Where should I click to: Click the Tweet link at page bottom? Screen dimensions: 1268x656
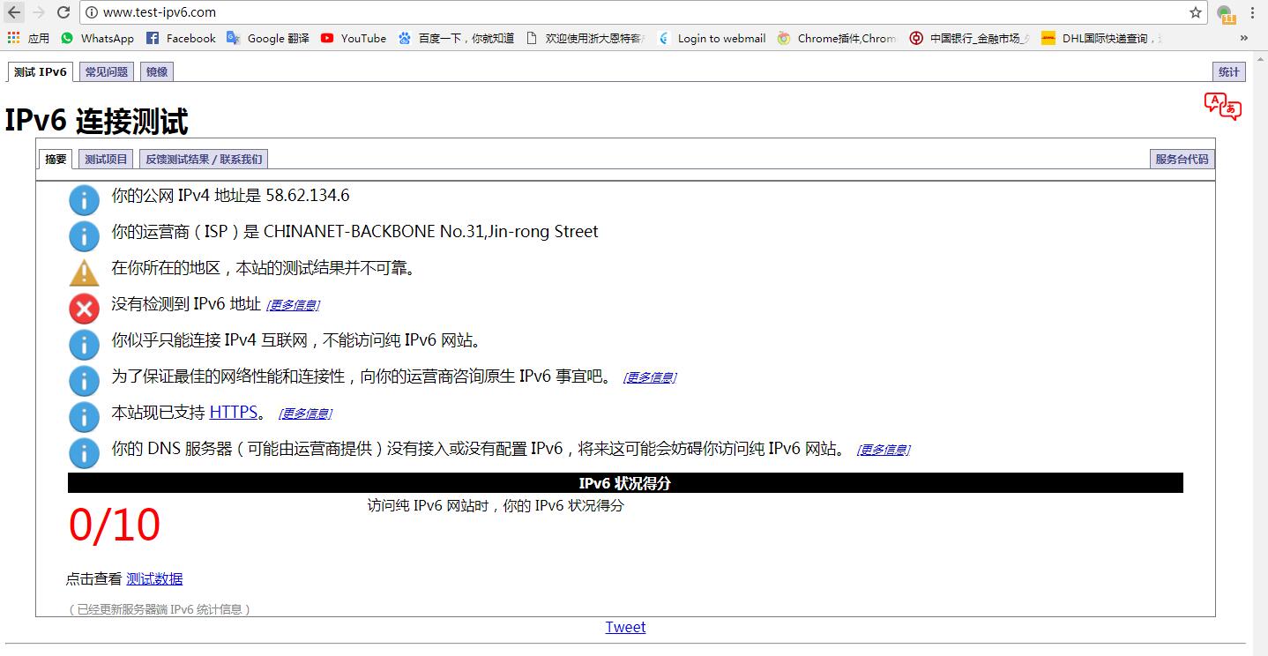625,627
